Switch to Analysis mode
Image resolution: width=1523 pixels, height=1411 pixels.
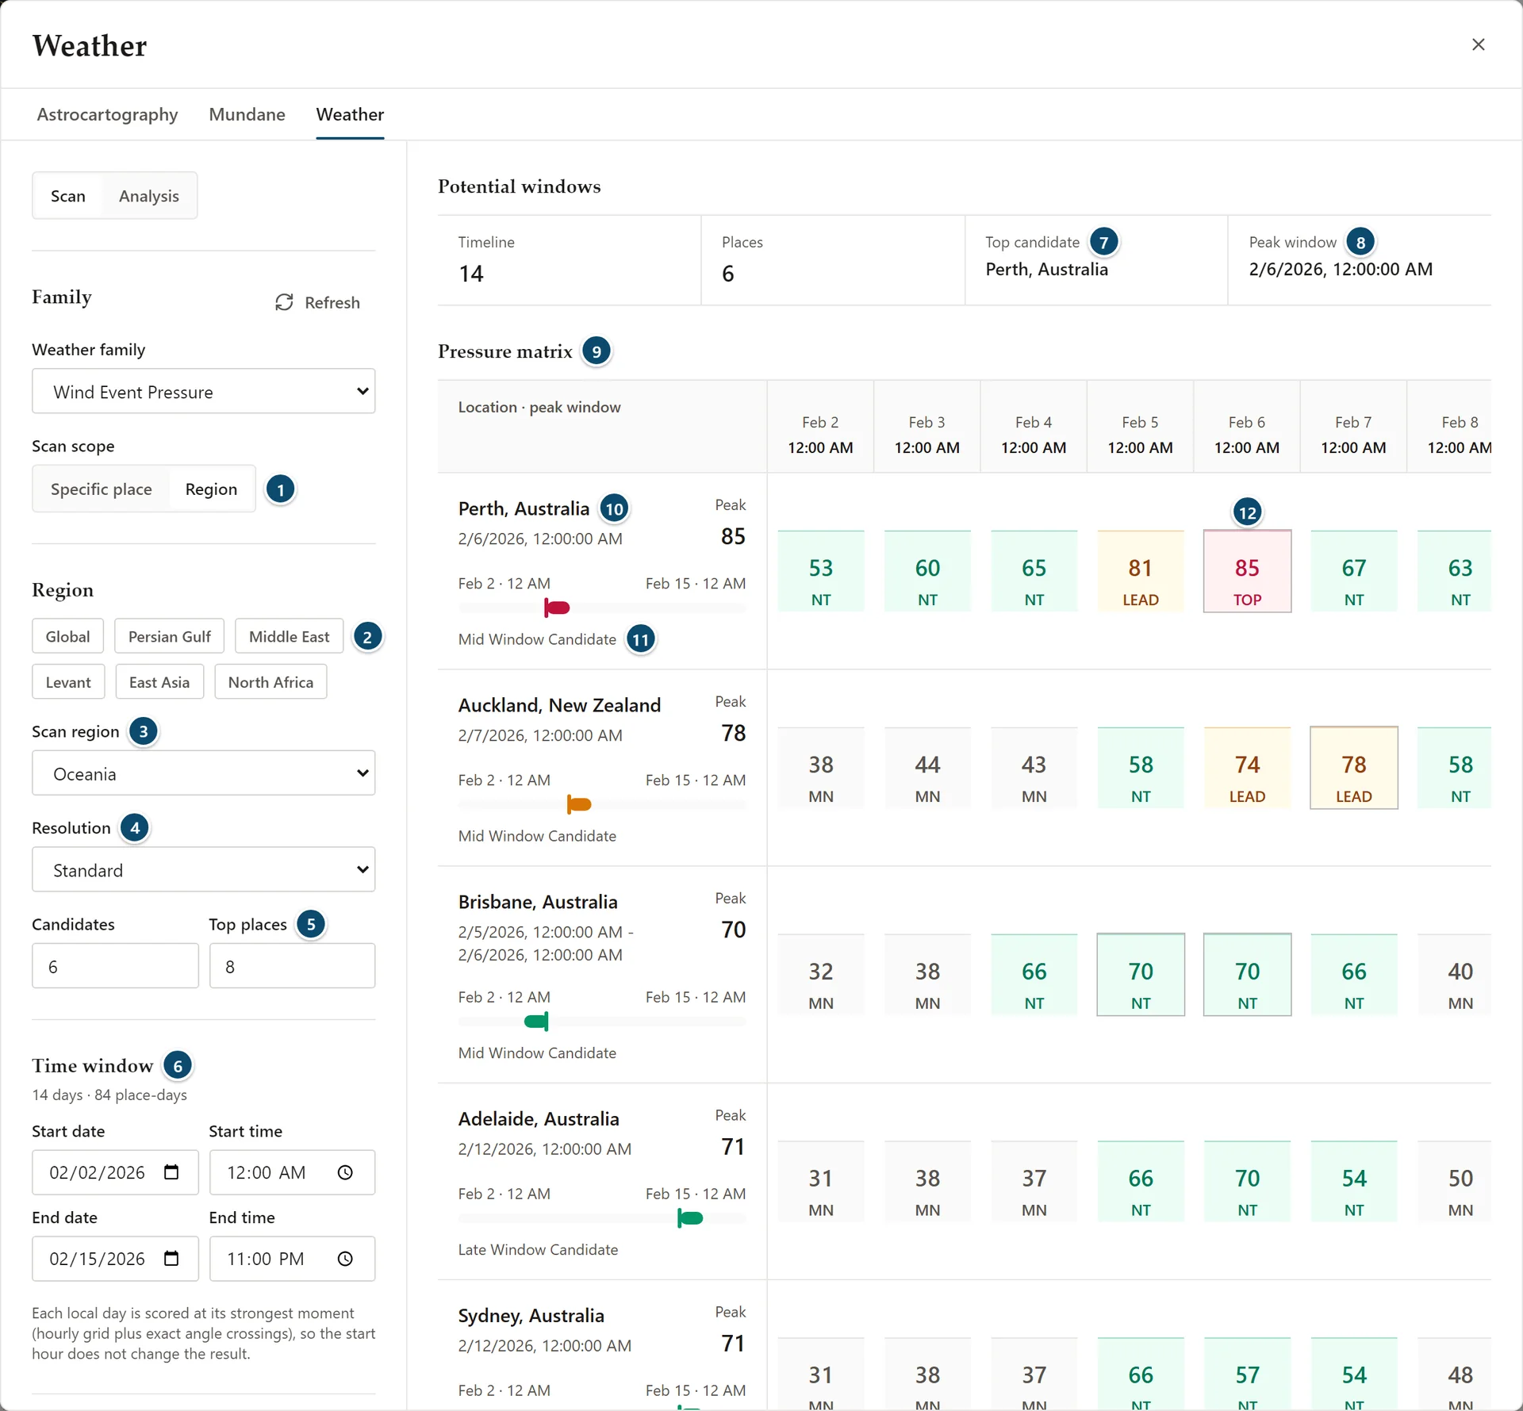[149, 196]
